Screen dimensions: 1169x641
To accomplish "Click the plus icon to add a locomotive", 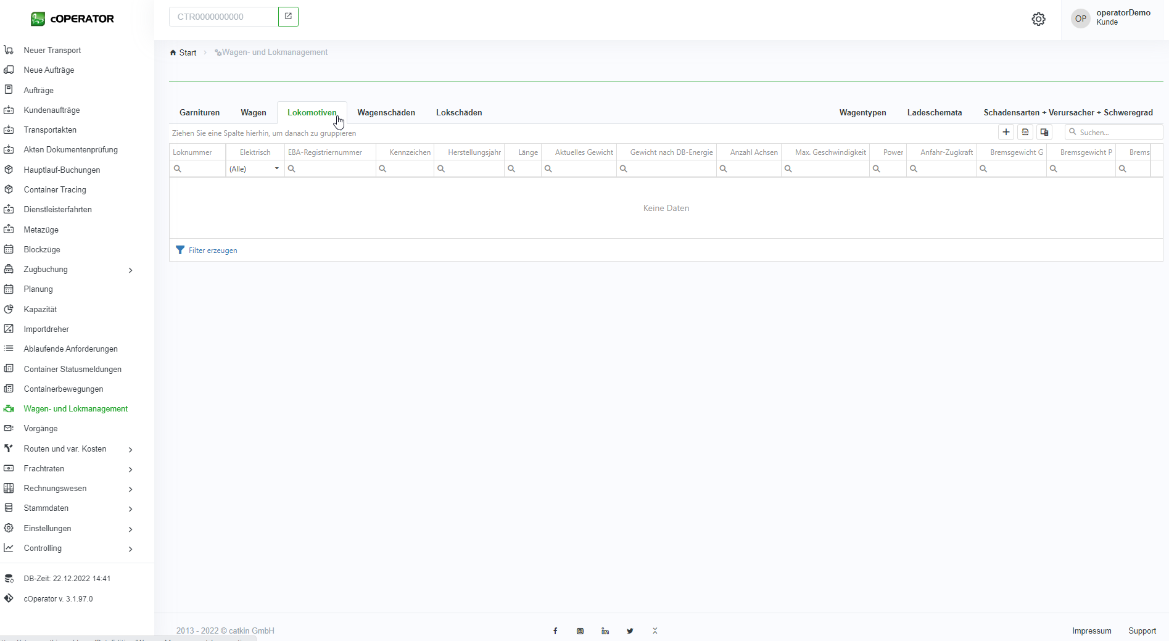I will 1006,132.
